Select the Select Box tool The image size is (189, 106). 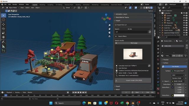4,16
